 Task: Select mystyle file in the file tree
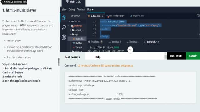(78, 43)
